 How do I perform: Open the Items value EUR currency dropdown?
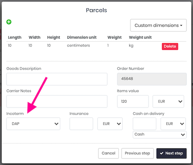pyautogui.click(x=168, y=101)
